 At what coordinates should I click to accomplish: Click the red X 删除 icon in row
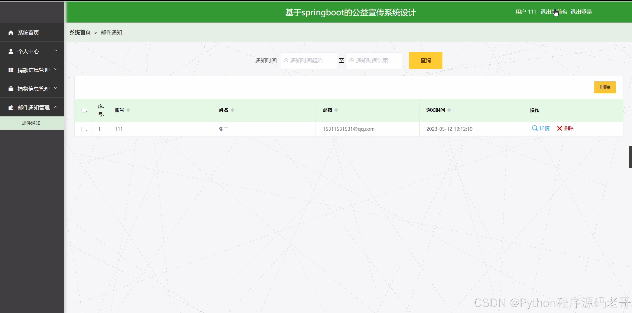coord(559,128)
